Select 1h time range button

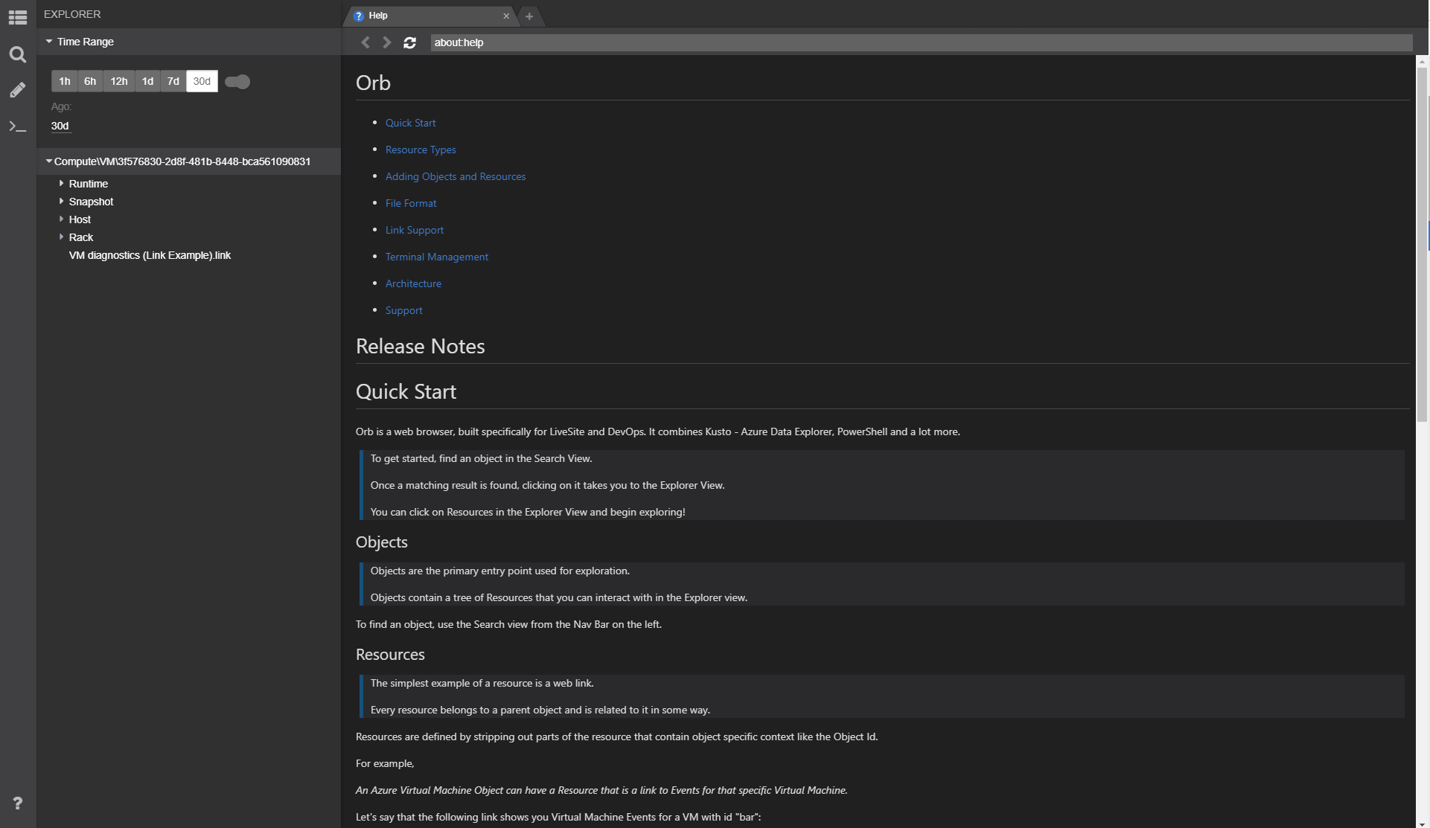click(64, 81)
